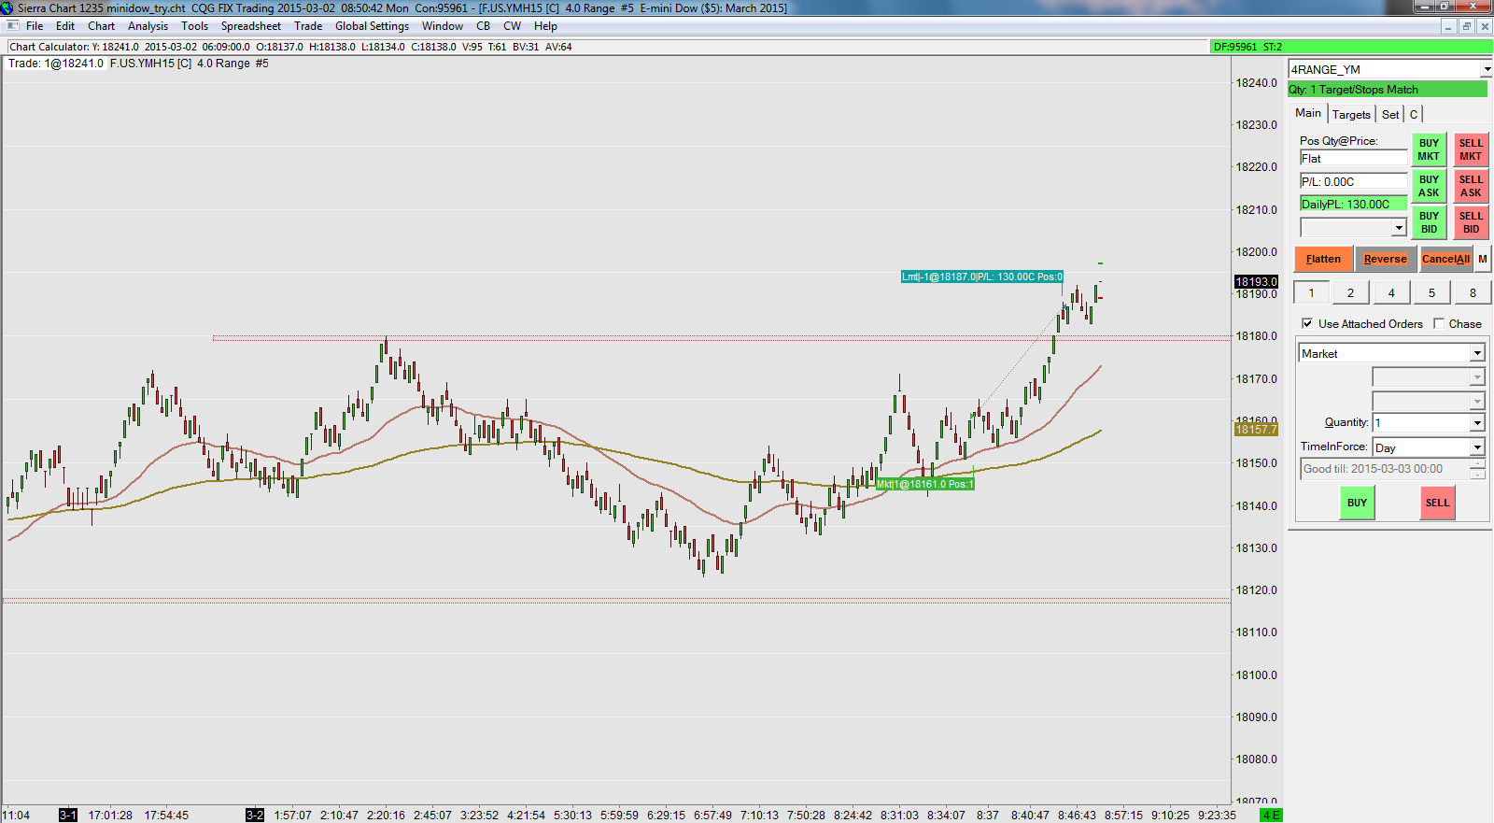Screen dimensions: 1494x823
Task: Open the Chart menu
Action: pos(102,26)
